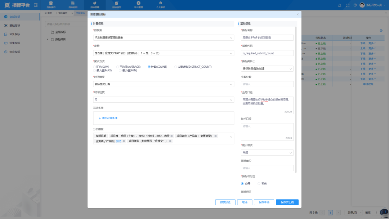Set indicator visibility to 私有

(259, 184)
